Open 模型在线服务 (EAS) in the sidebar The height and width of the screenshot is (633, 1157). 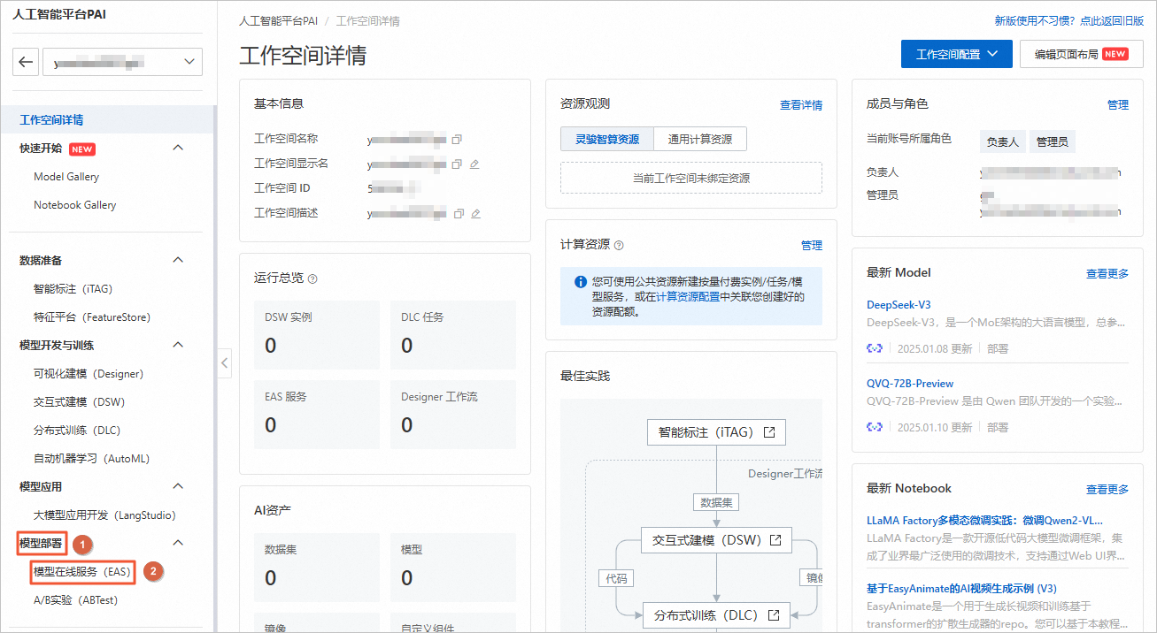click(x=82, y=572)
